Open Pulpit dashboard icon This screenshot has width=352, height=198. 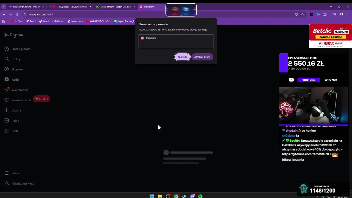[x=7, y=120]
